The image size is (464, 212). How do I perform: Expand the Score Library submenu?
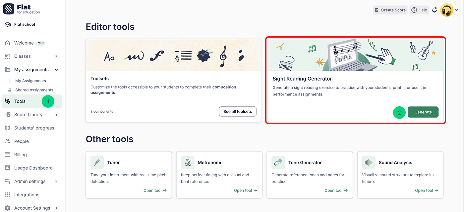(x=56, y=115)
